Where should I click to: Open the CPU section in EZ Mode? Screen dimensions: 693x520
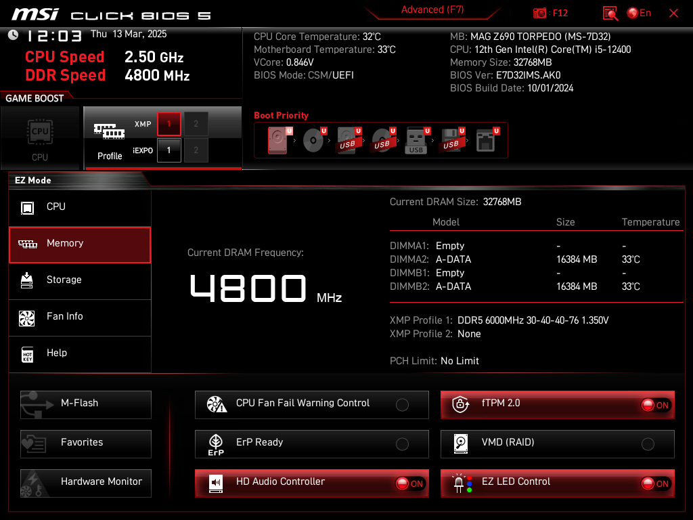80,207
